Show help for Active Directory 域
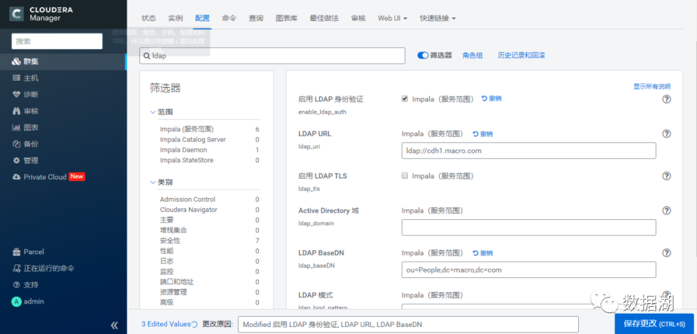The image size is (697, 334). point(666,211)
